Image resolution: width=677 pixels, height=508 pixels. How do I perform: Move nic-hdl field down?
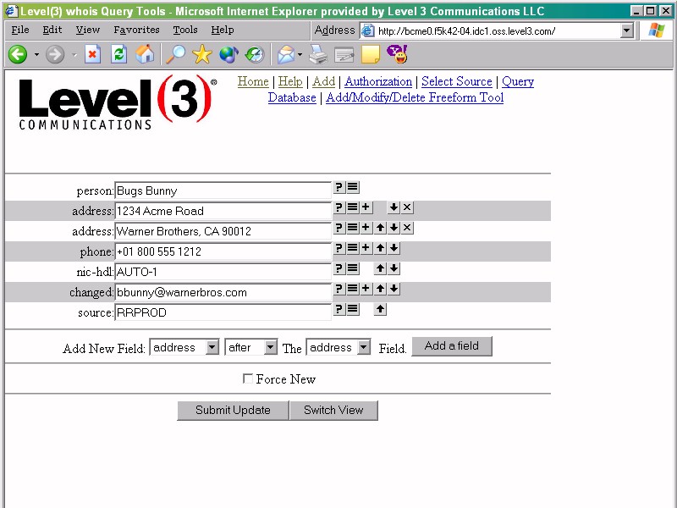tap(394, 268)
